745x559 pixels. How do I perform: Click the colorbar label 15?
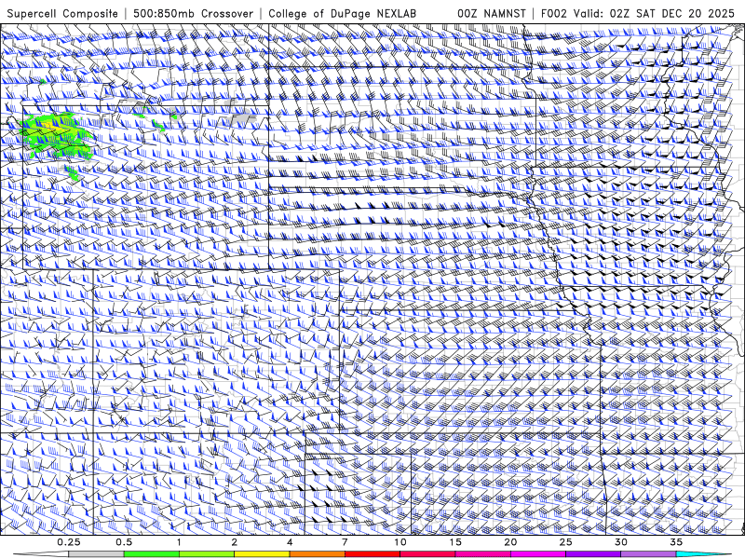tap(455, 542)
